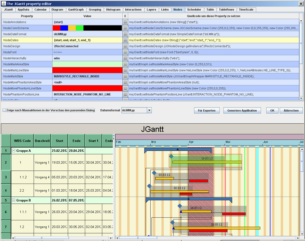305x241 pixels.
Task: Click the Für Experten button
Action: 207,110
